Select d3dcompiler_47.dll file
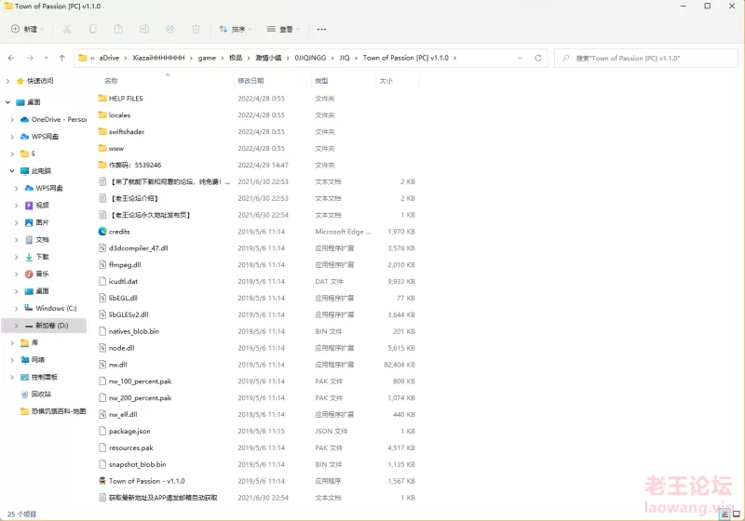This screenshot has width=745, height=521. (138, 248)
